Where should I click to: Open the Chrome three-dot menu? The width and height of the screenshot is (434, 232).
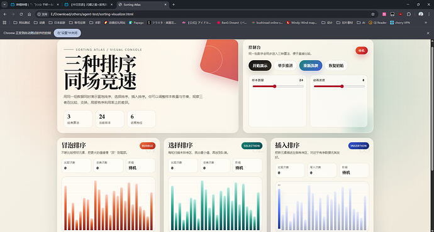[x=429, y=14]
